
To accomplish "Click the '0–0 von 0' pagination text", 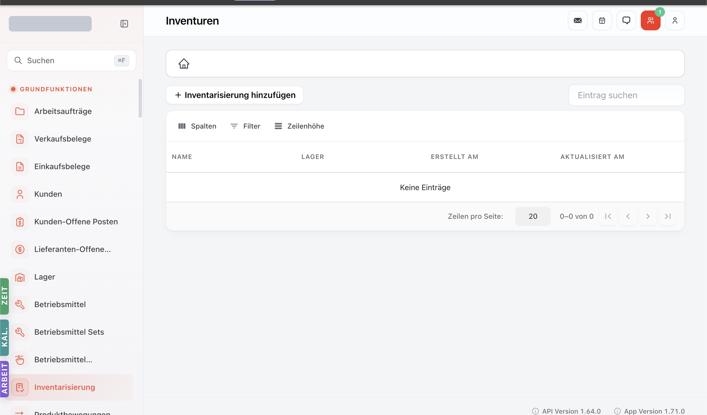I will point(576,217).
